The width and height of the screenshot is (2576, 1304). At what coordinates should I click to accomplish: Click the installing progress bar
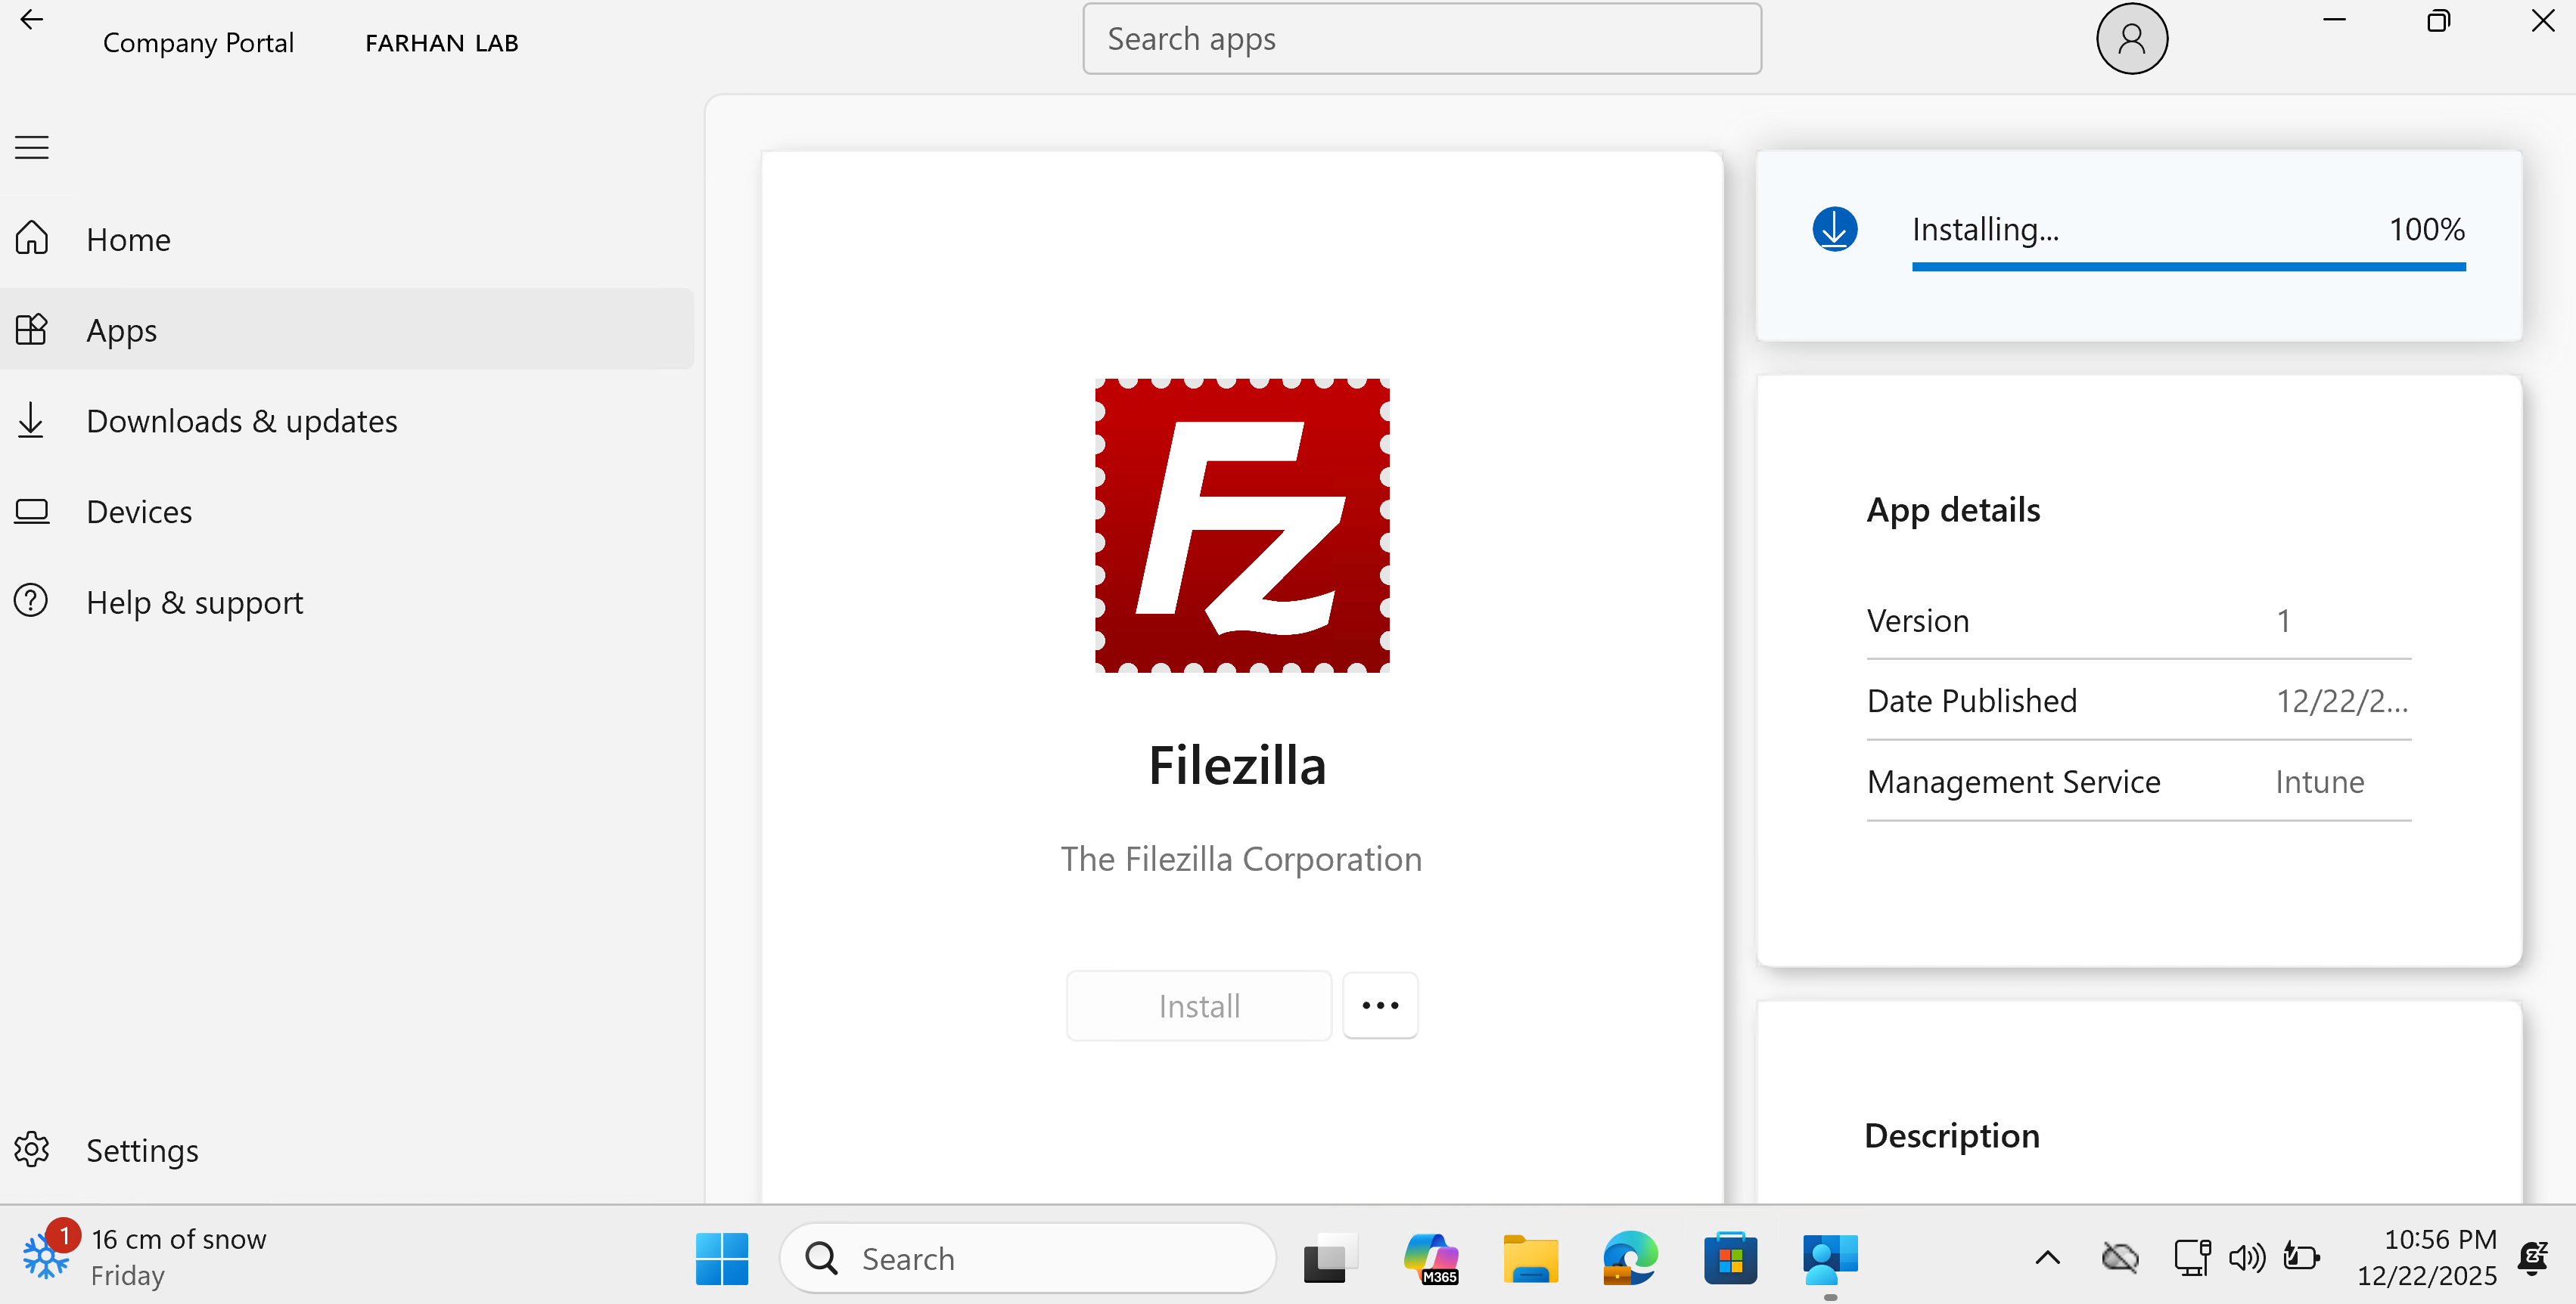coord(2188,267)
